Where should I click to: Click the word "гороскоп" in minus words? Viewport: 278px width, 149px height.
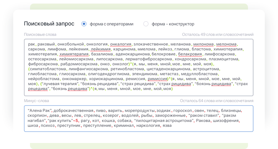click(183, 111)
